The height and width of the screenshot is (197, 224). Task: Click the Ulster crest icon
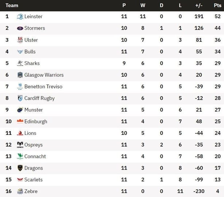20,40
